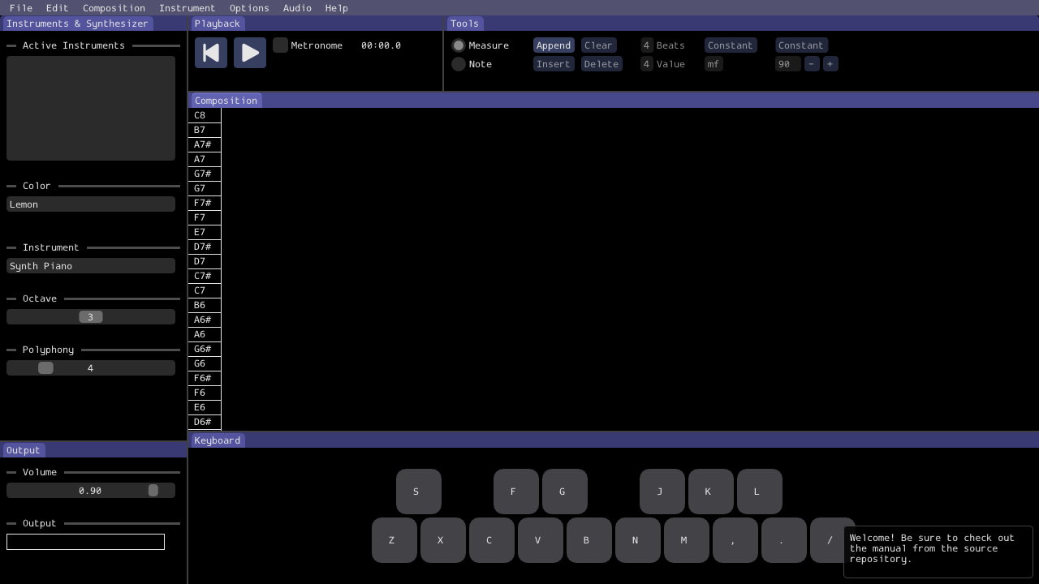Click the rewind to start button
This screenshot has height=584, width=1039.
210,53
